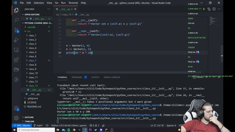Switch to the DEBUG CONSOLE panel tab
The image size is (235, 132).
click(x=112, y=77)
